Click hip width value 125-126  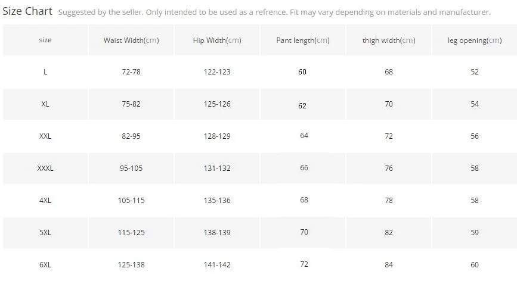[x=217, y=104]
